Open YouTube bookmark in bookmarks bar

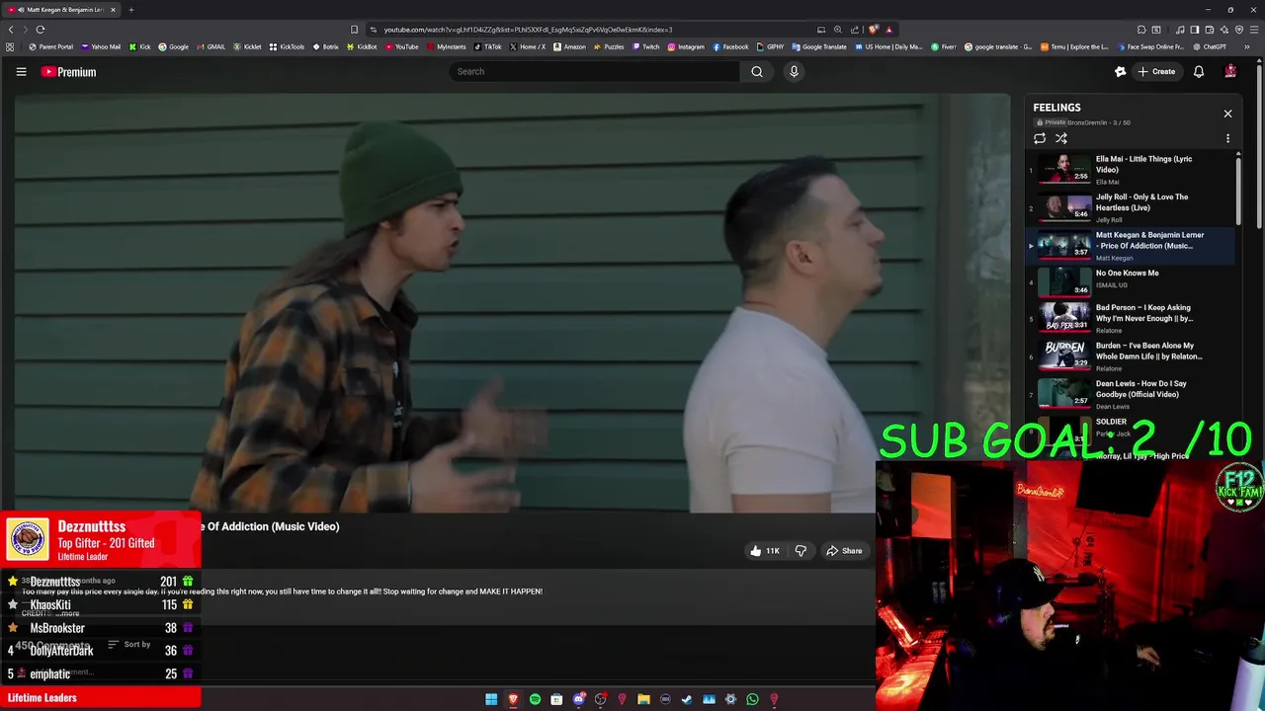coord(401,46)
